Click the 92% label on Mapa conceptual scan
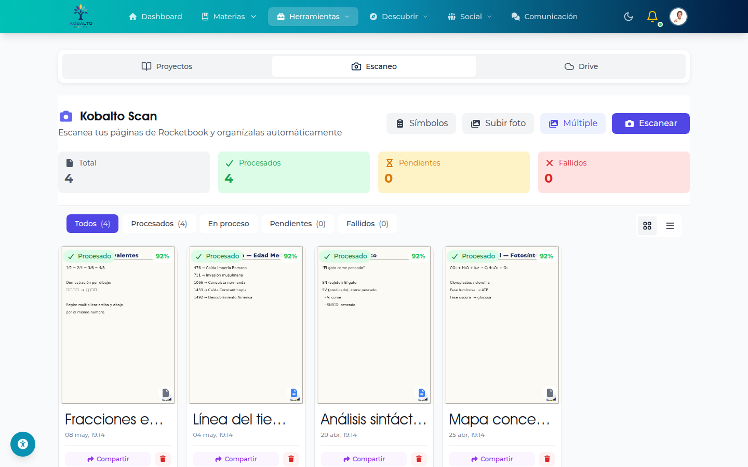This screenshot has height=467, width=748. coord(546,256)
